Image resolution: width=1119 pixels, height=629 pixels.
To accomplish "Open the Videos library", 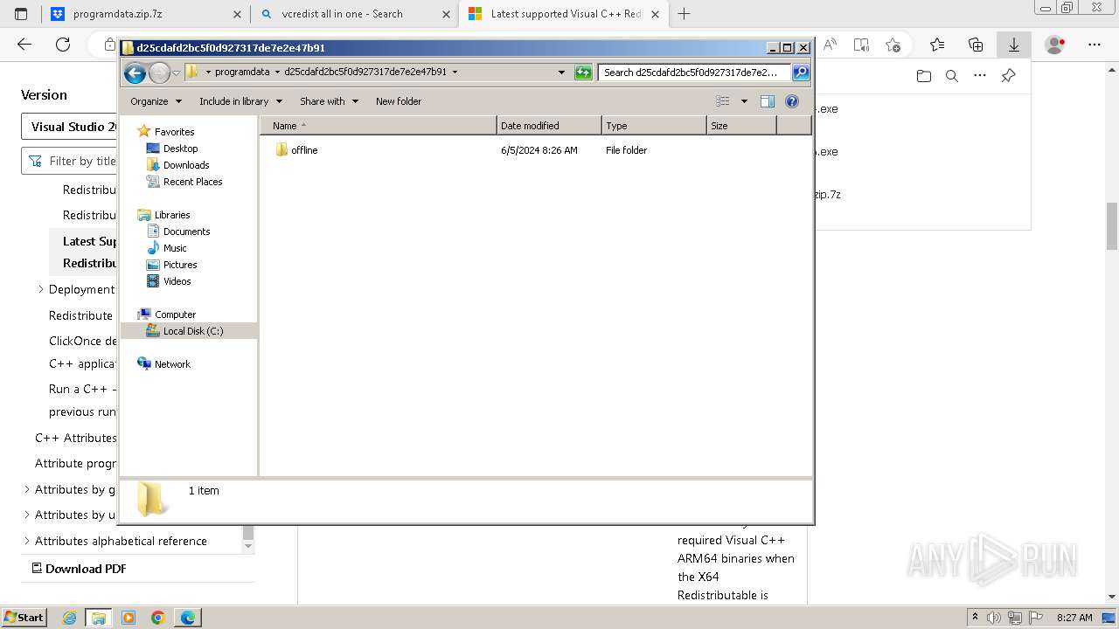I will pos(177,281).
